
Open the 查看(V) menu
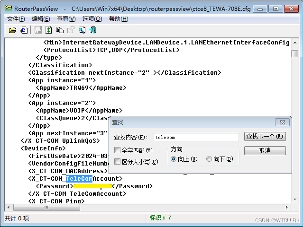click(x=66, y=19)
